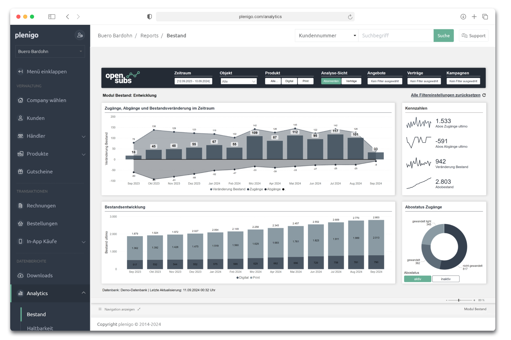Image resolution: width=511 pixels, height=340 pixels.
Task: Click the browser sidebar toggle icon
Action: click(x=52, y=17)
